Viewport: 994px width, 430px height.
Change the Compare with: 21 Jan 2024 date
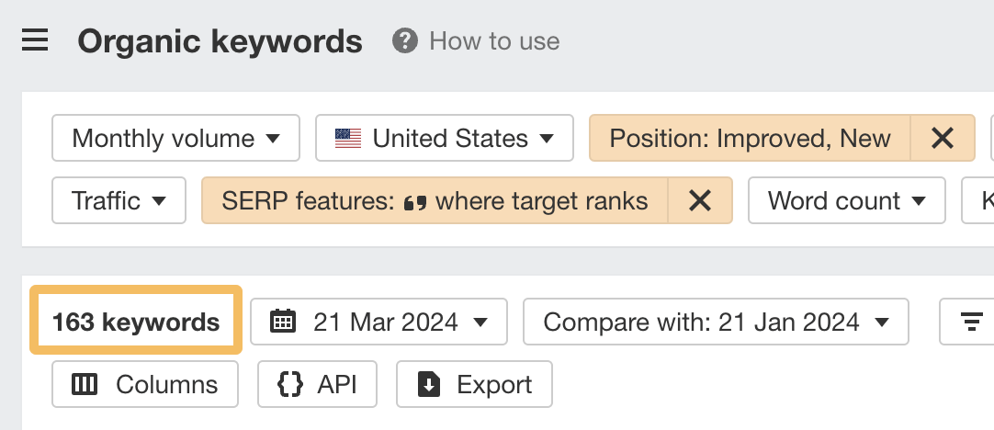(x=716, y=322)
